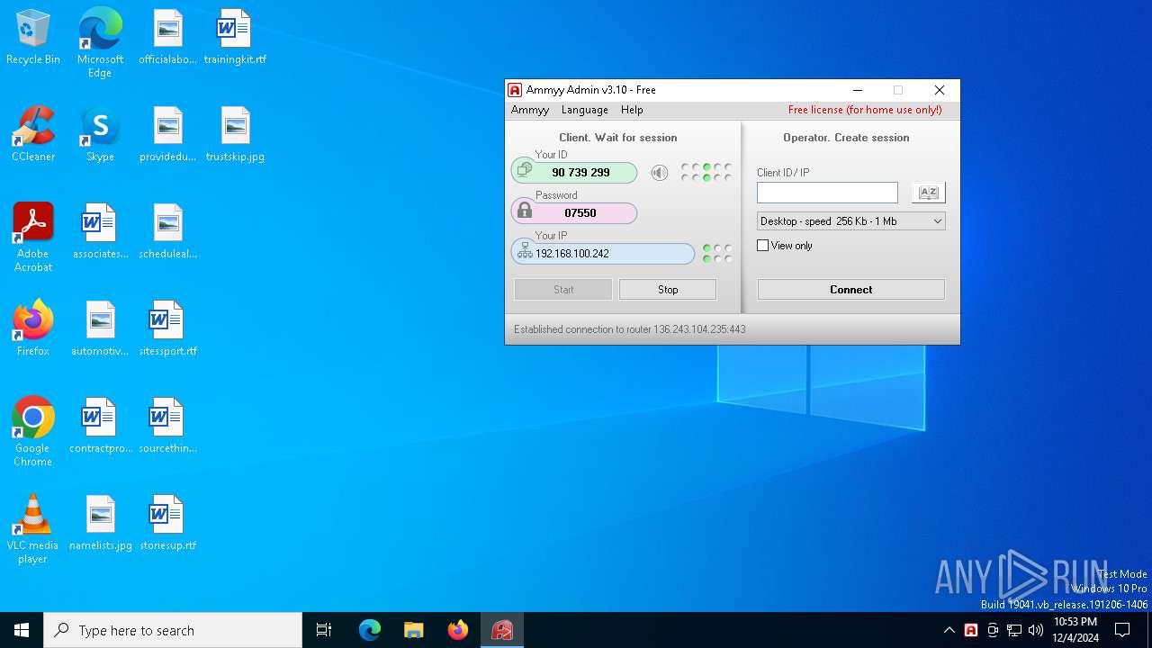Click the grayed Start button
Viewport: 1152px width, 648px height.
click(563, 289)
